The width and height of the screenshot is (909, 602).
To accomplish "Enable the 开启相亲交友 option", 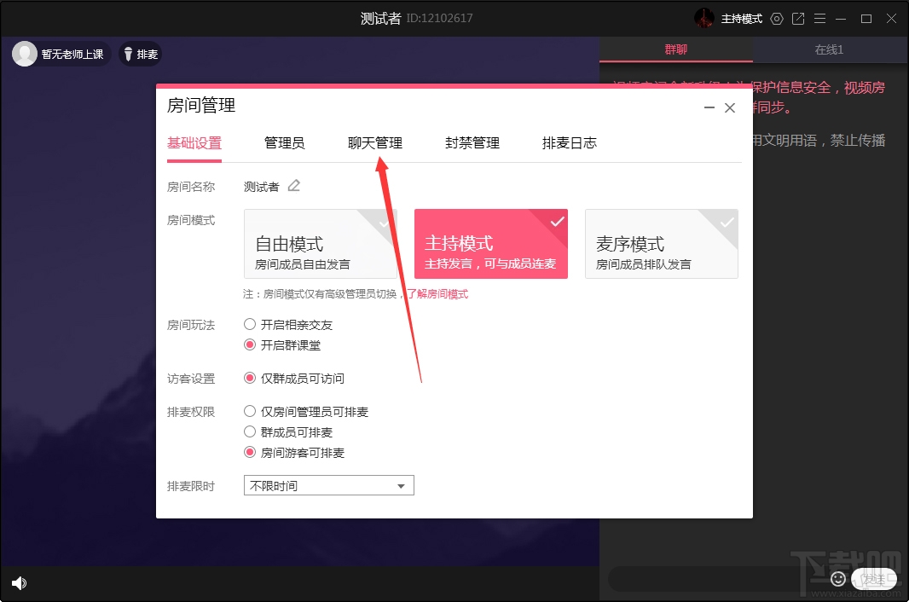I will tap(250, 324).
